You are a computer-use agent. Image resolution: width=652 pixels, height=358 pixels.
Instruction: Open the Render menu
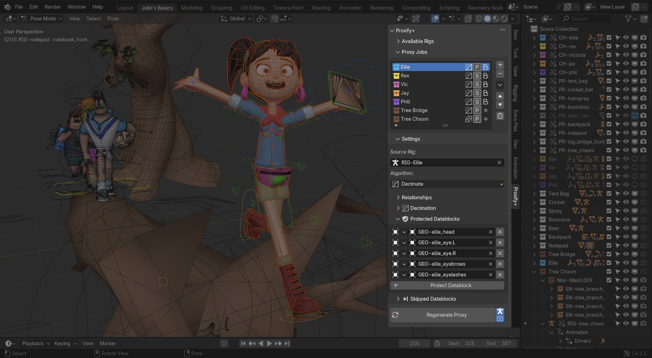[x=53, y=7]
